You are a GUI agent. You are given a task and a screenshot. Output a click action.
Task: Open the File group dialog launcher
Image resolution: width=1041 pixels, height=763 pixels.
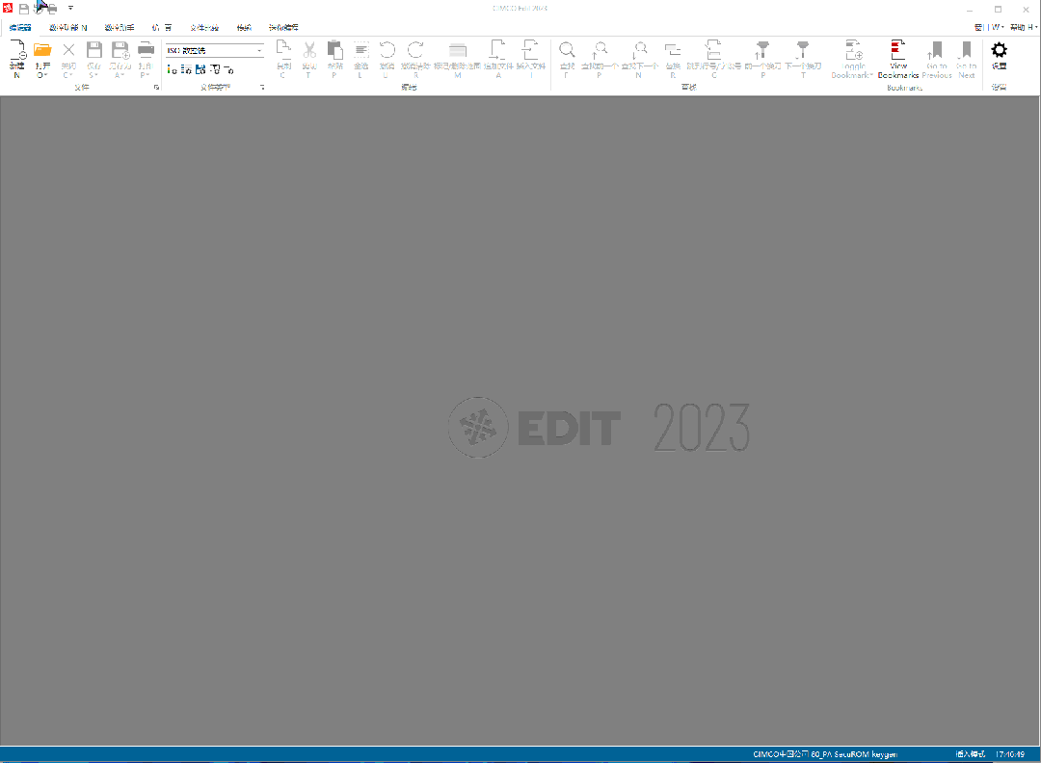157,87
